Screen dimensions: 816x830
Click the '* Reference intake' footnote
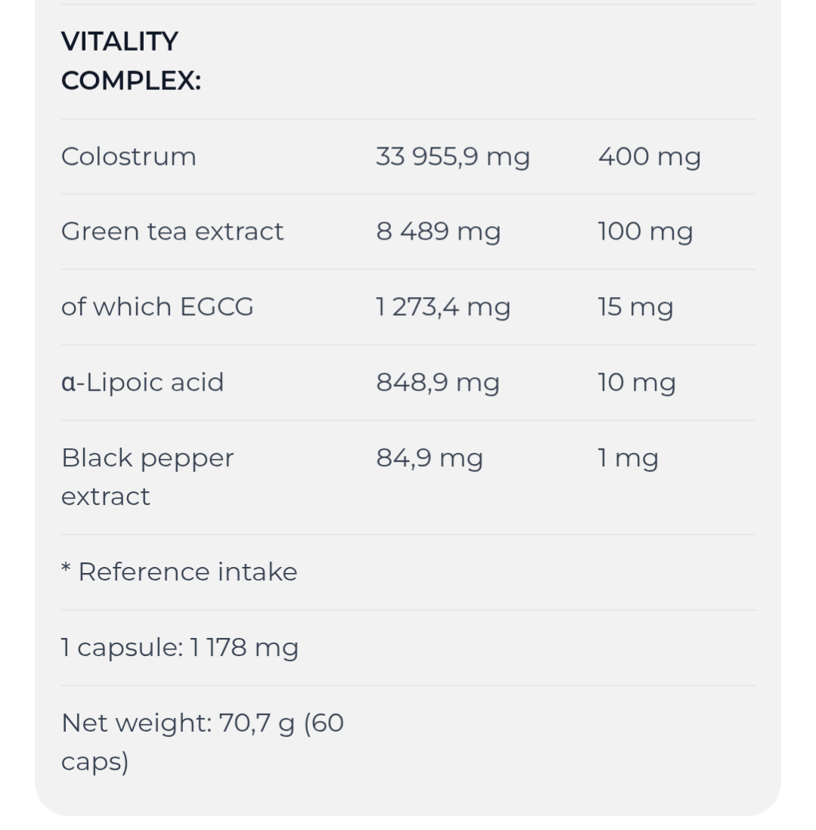point(179,572)
